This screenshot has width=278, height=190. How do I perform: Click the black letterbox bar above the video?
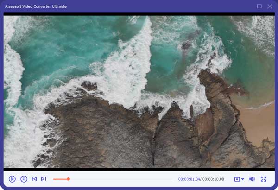139,14
